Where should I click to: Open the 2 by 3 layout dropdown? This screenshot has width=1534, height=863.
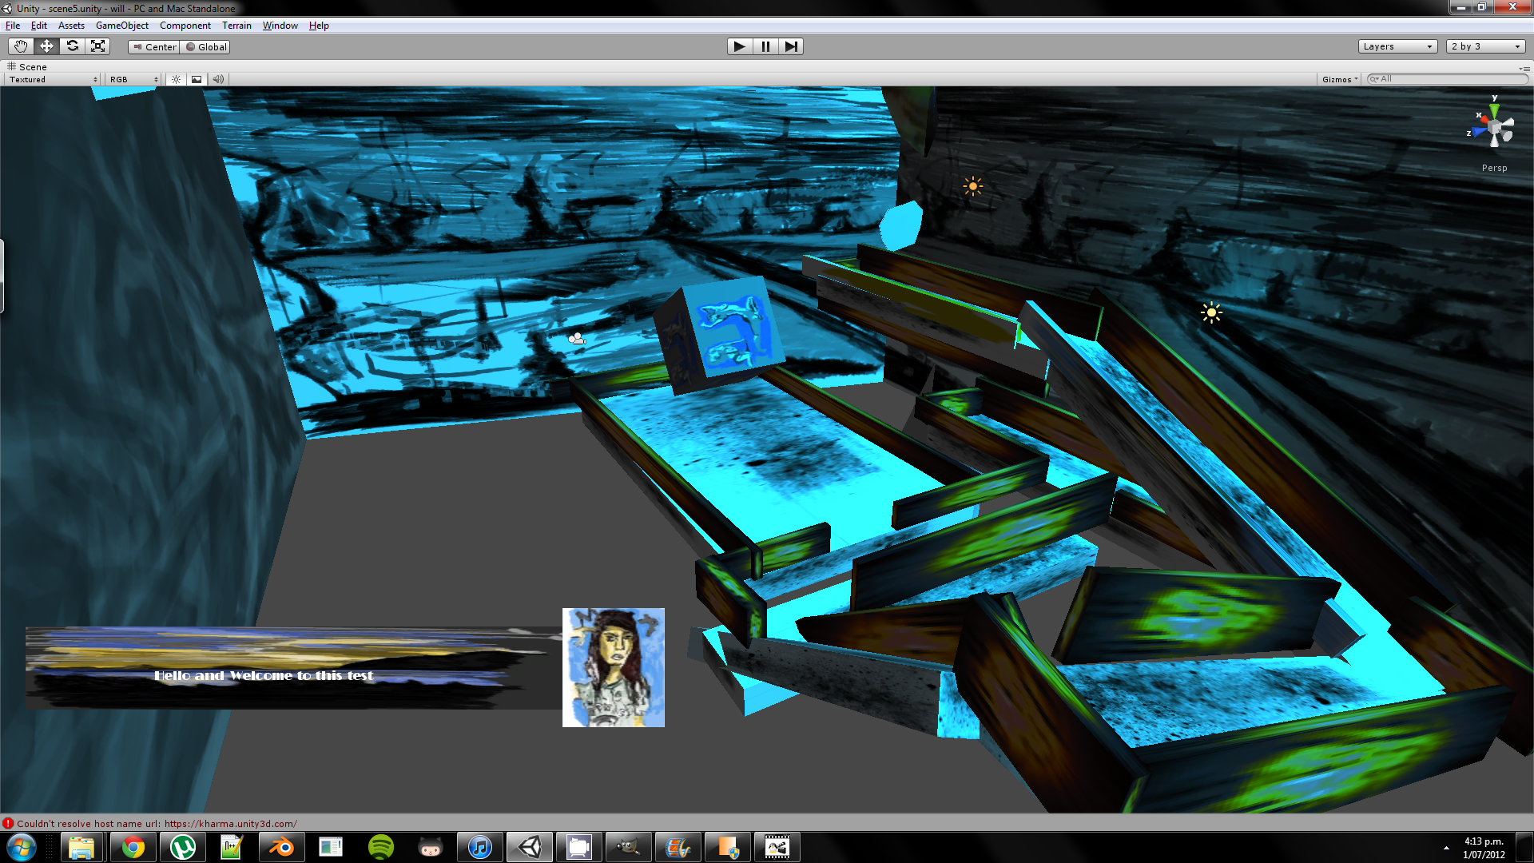coord(1484,46)
